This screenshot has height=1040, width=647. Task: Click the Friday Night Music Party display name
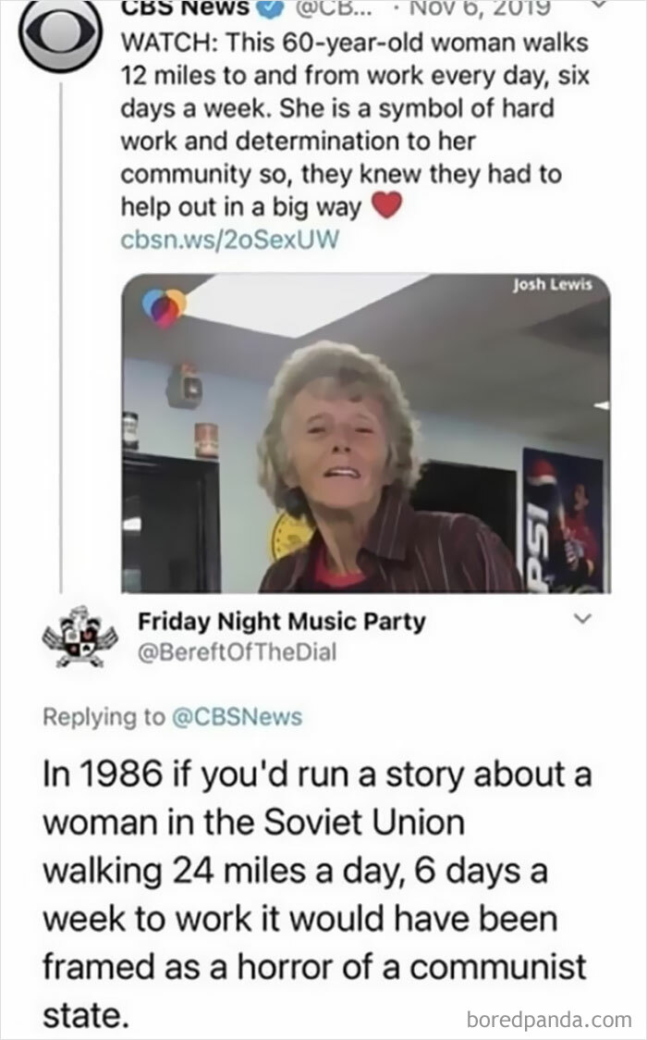coord(282,622)
